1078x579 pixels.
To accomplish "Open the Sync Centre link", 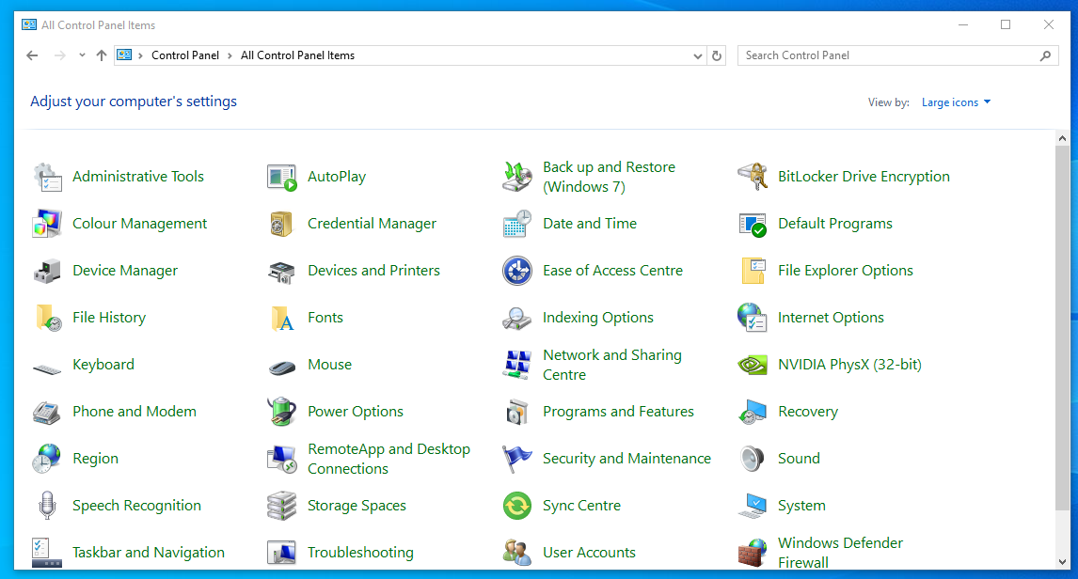I will pos(581,507).
